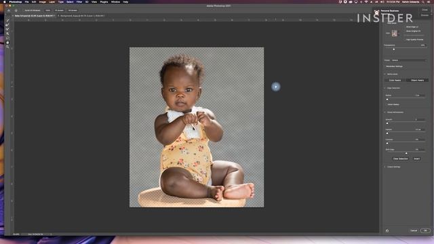The height and width of the screenshot is (244, 434).
Task: Expand the Output Settings section
Action: point(385,167)
